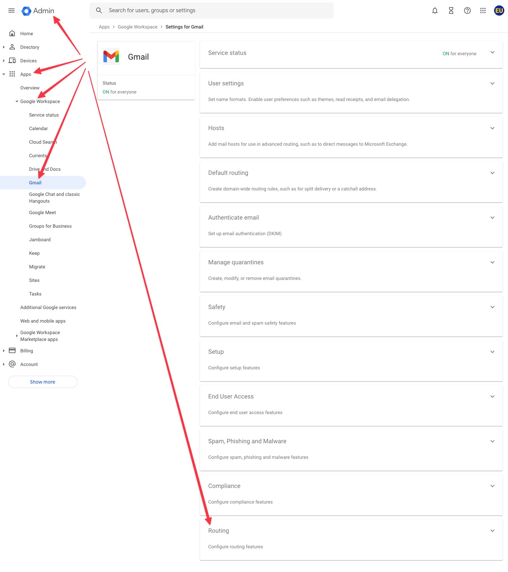508x572 pixels.
Task: Expand the Manage quarantines chevron
Action: click(492, 262)
